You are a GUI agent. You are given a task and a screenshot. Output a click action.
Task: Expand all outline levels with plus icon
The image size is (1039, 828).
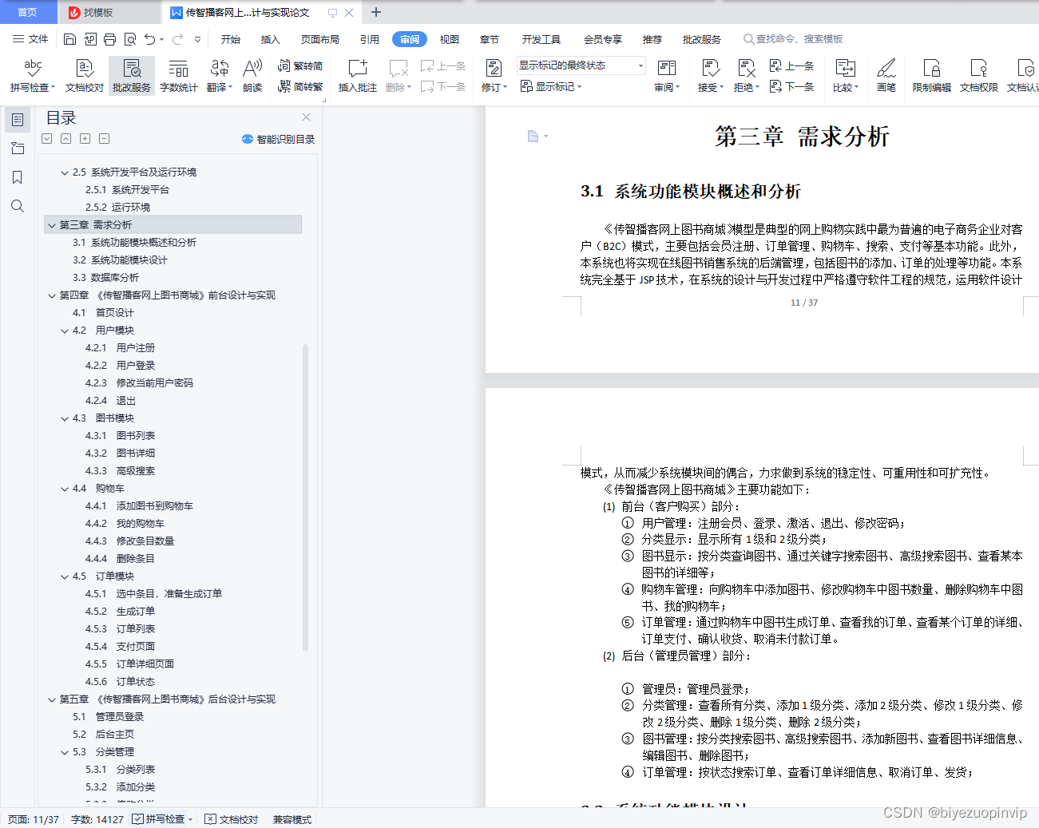click(x=85, y=139)
